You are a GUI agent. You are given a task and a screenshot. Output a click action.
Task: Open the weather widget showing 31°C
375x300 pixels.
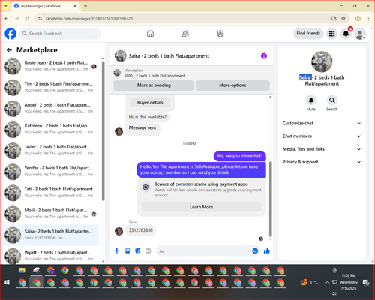(x=309, y=282)
